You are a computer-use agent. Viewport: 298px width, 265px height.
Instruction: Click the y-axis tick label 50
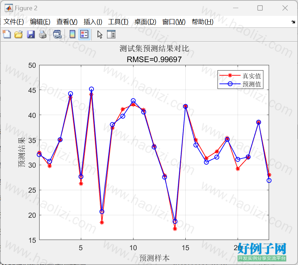coord(32,66)
